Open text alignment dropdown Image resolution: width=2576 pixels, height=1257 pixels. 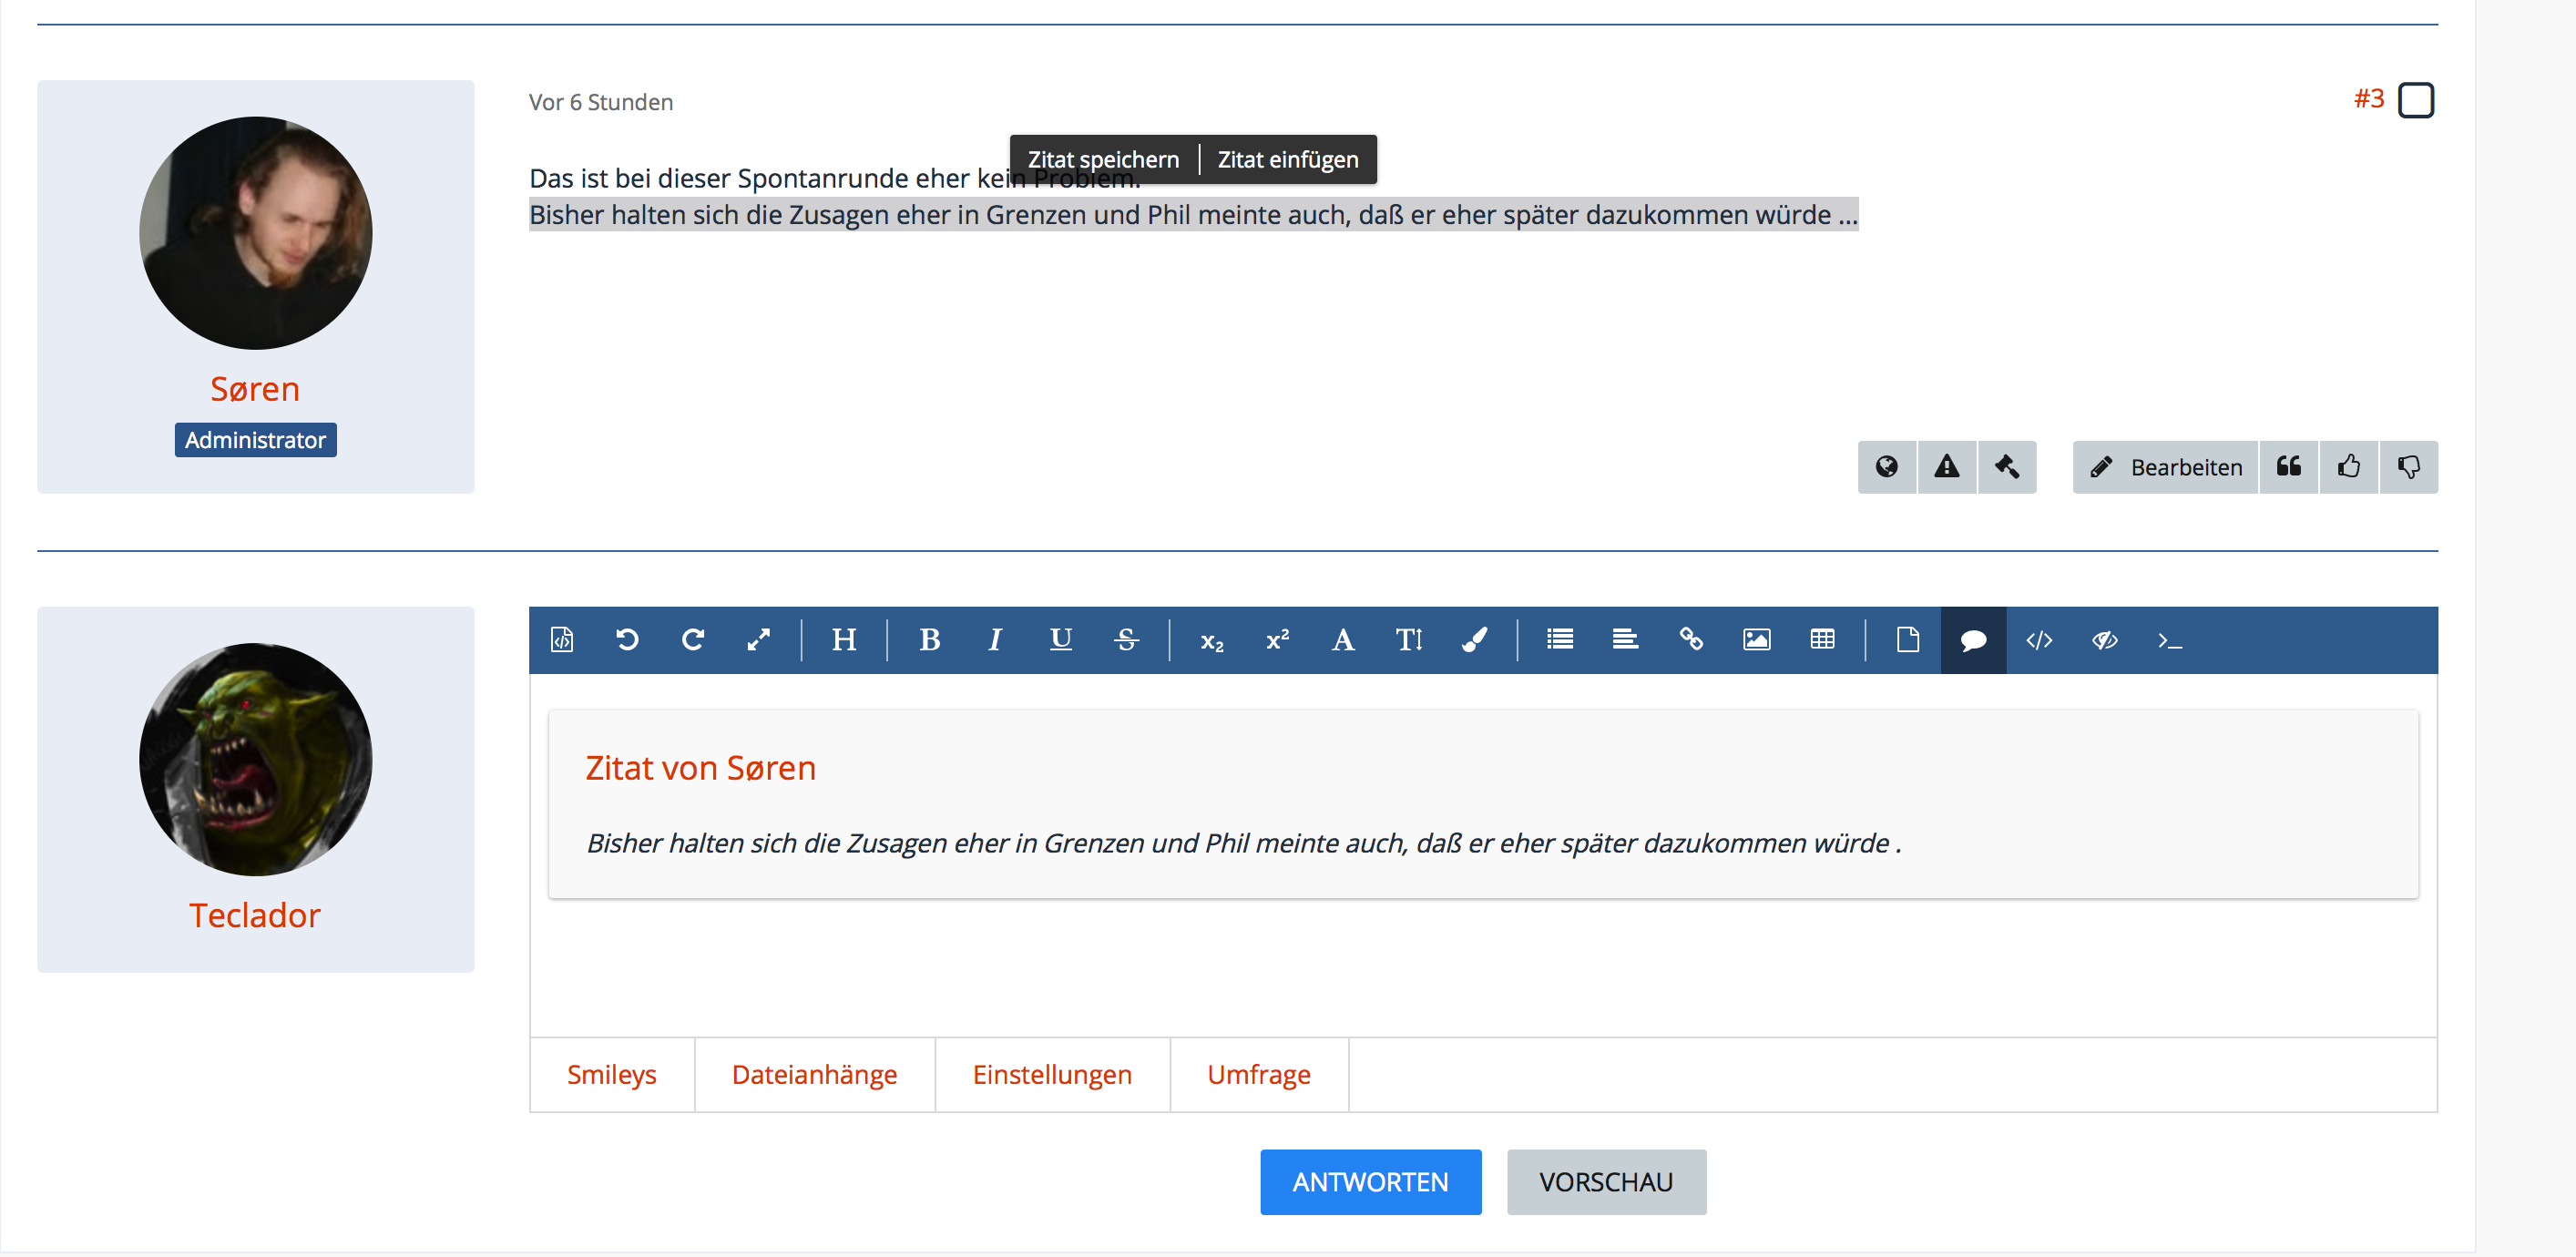pyautogui.click(x=1625, y=640)
